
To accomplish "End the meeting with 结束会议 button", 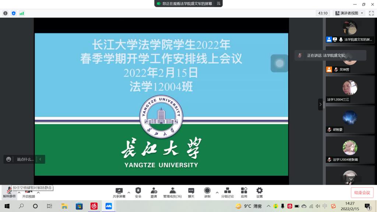I will (x=362, y=192).
